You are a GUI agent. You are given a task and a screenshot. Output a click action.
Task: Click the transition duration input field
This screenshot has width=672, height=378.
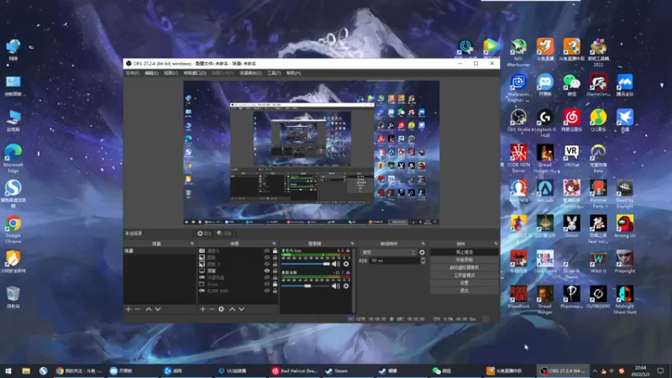click(395, 260)
